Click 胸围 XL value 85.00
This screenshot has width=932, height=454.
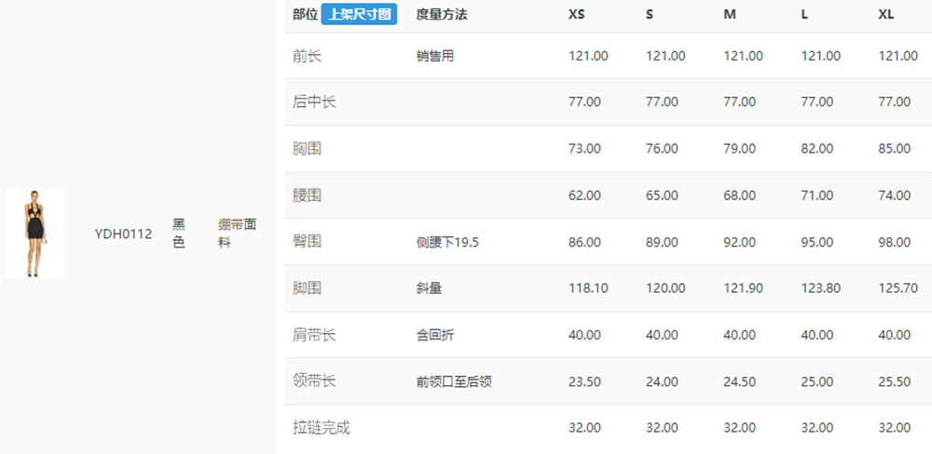pos(895,148)
